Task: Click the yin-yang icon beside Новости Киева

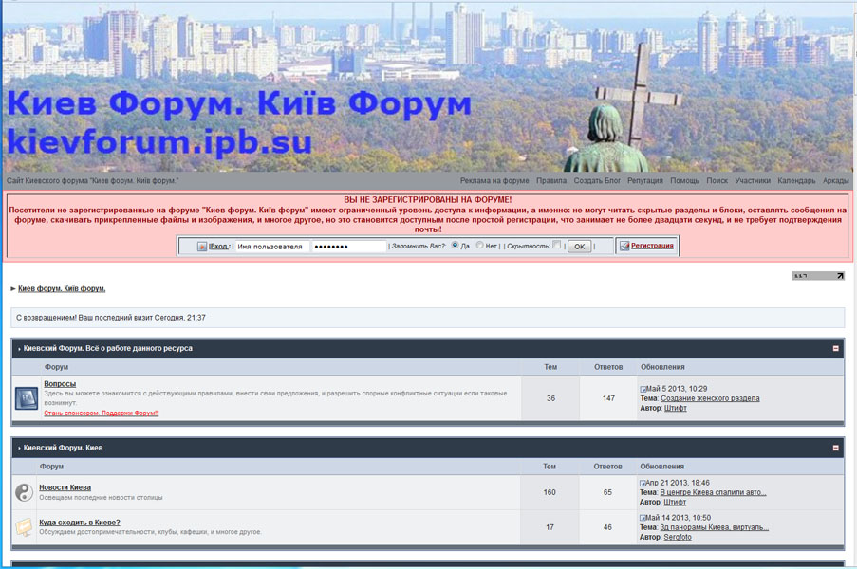Action: [x=24, y=492]
